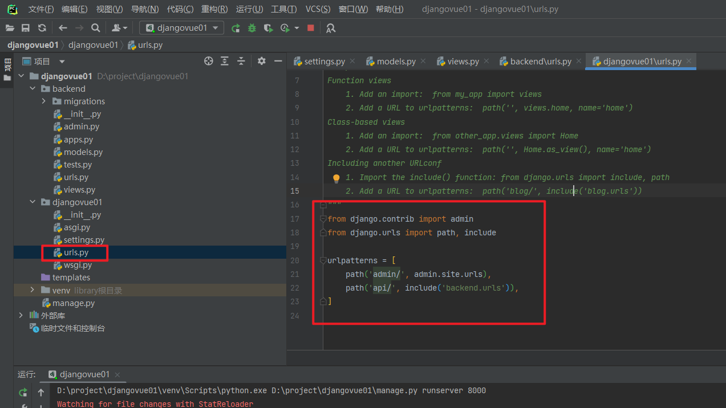726x408 pixels.
Task: Click the Save All floppy icon
Action: point(26,28)
